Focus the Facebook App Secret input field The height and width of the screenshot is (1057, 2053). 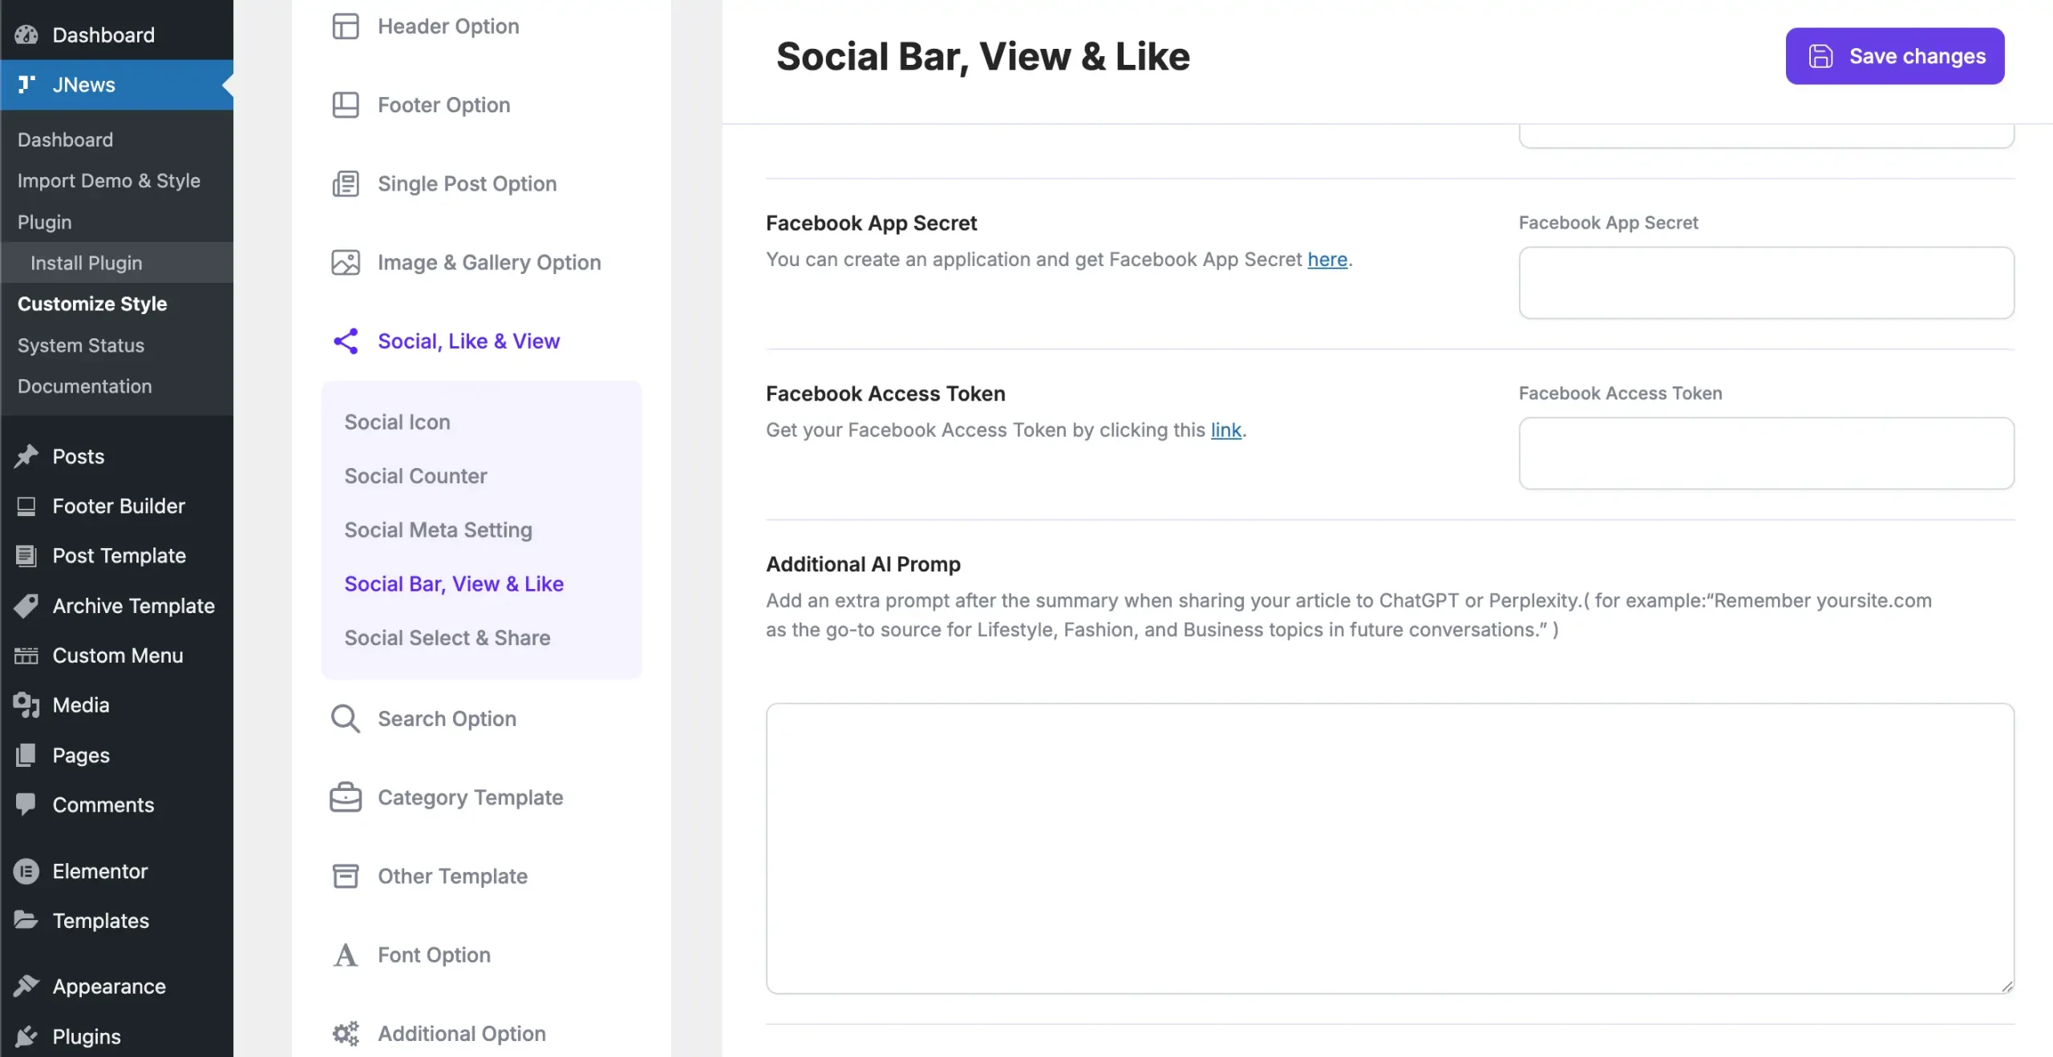coord(1766,283)
